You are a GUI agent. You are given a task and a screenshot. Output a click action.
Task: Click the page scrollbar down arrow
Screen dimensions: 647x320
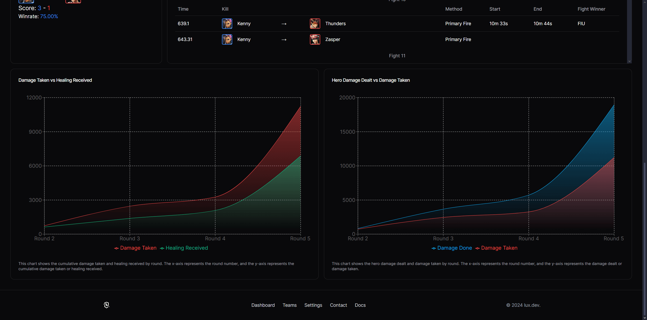click(x=645, y=318)
